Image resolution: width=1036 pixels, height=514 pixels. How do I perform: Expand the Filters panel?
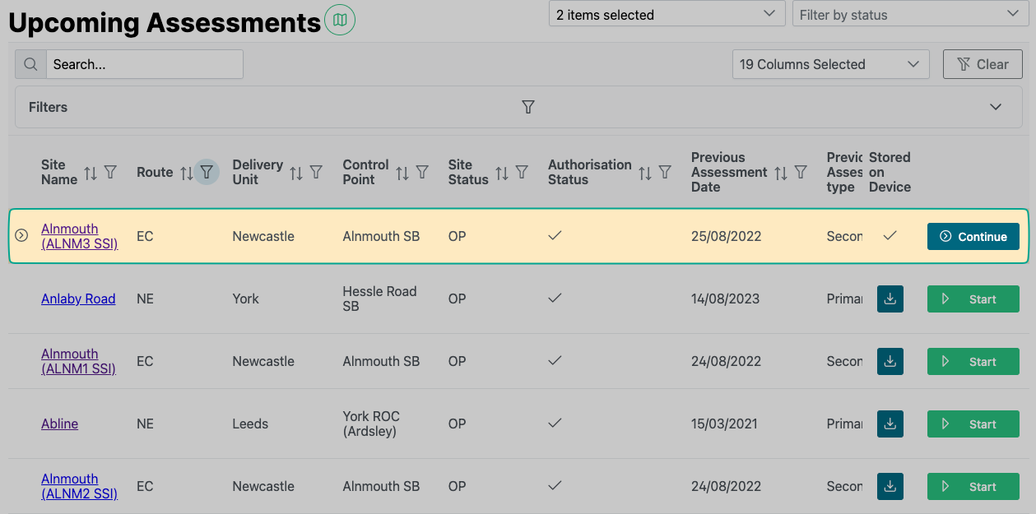[996, 107]
